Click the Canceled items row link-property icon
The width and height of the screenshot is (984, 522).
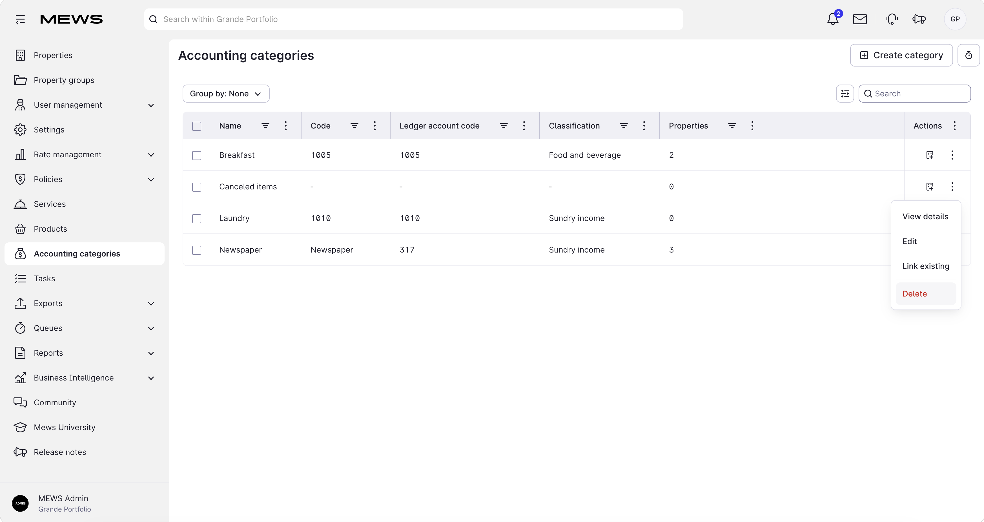tap(930, 187)
